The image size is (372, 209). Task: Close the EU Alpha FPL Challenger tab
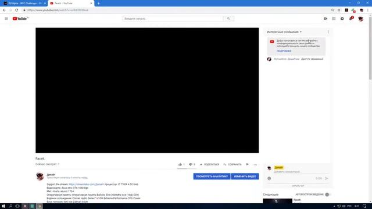tap(45, 3)
